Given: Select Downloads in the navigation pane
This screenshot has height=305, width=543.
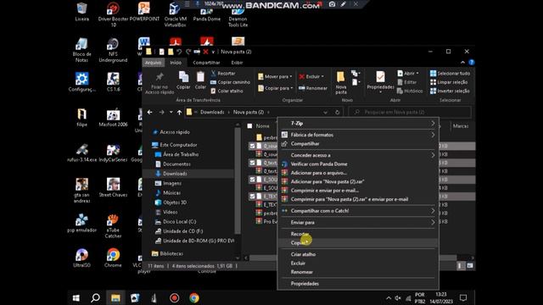Looking at the screenshot, I should (175, 174).
